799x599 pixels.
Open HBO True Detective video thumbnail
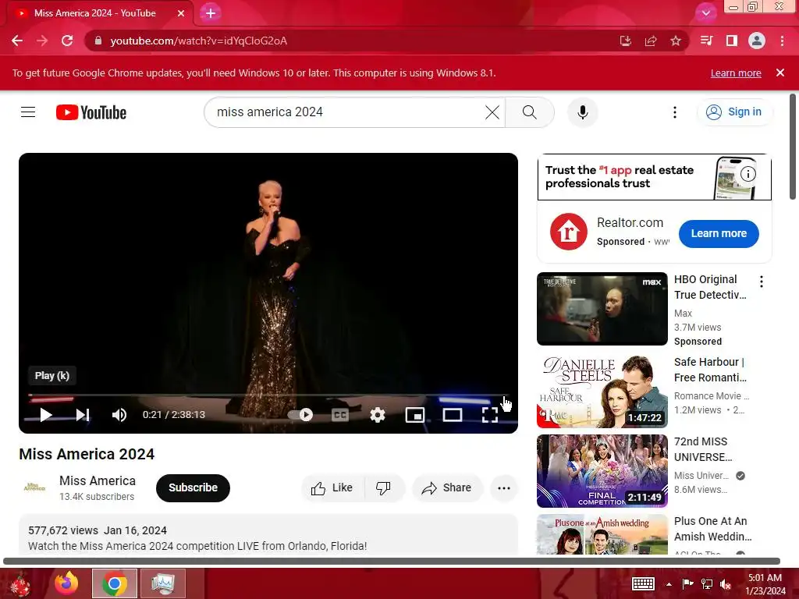coord(602,309)
